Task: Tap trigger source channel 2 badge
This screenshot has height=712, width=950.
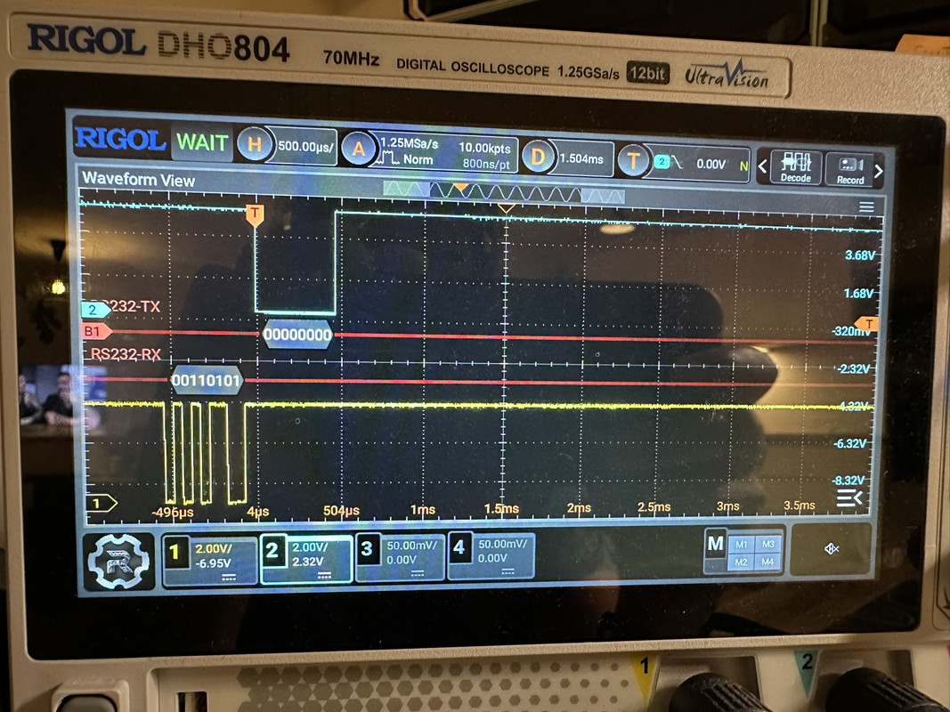Action: point(662,162)
